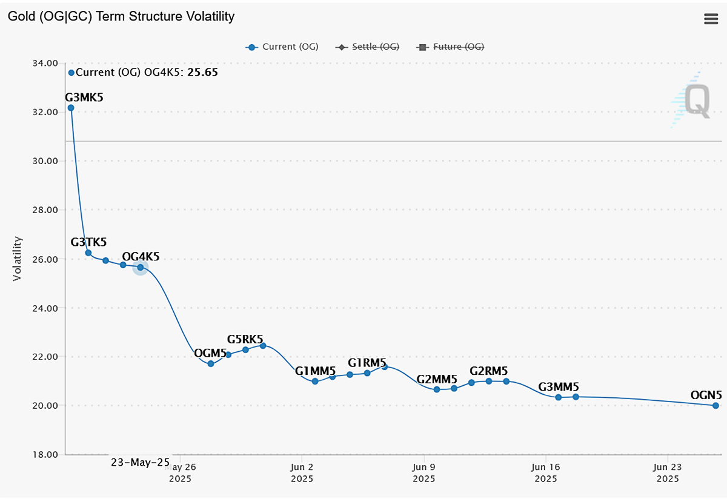727x499 pixels.
Task: Click the Settle (OG) diamond legend marker
Action: pyautogui.click(x=342, y=46)
